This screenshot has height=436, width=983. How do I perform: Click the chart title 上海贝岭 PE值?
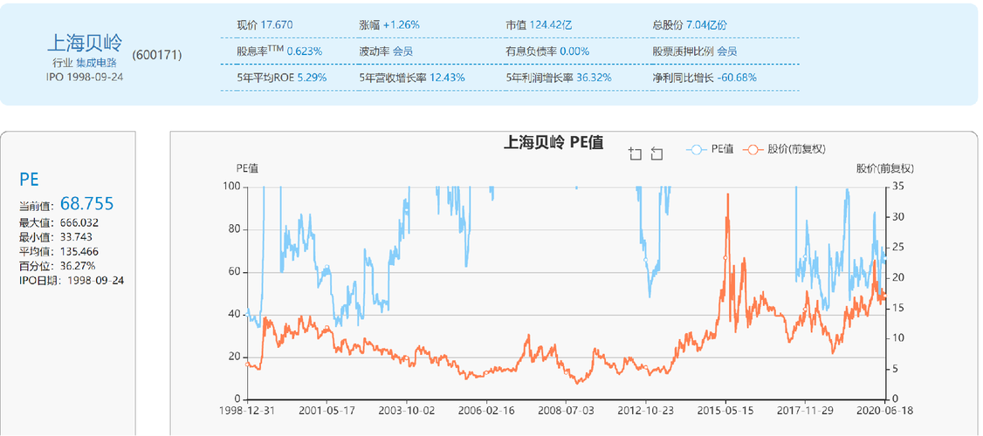tap(553, 143)
